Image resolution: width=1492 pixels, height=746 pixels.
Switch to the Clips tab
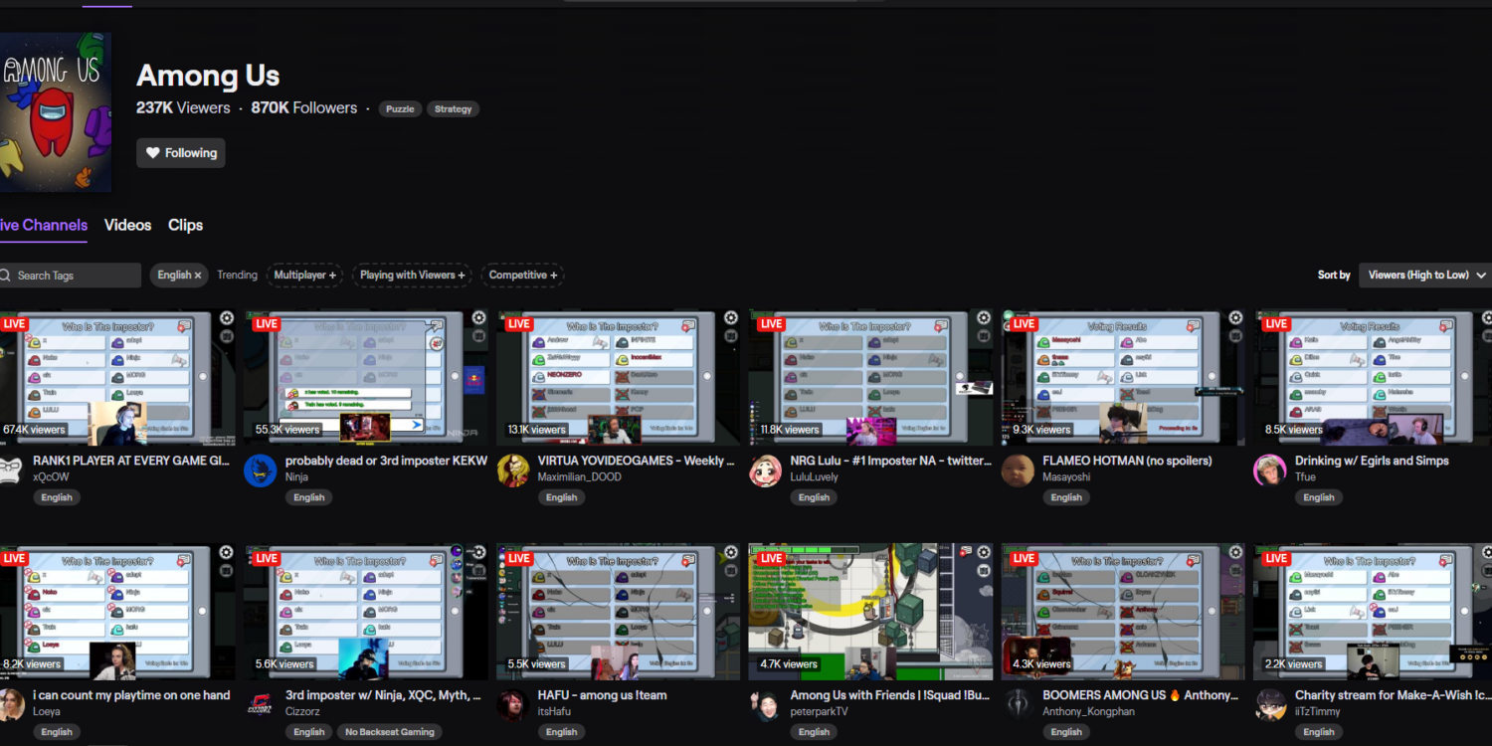[x=185, y=225]
